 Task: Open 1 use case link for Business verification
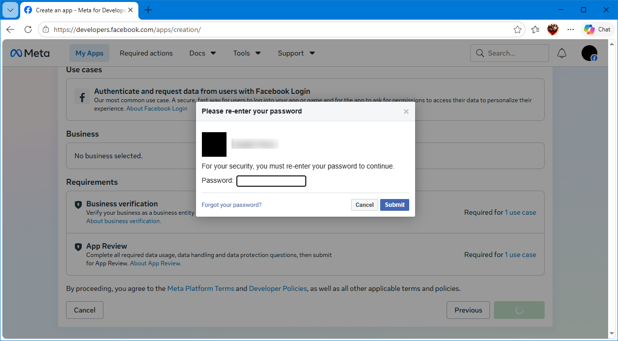(x=520, y=212)
